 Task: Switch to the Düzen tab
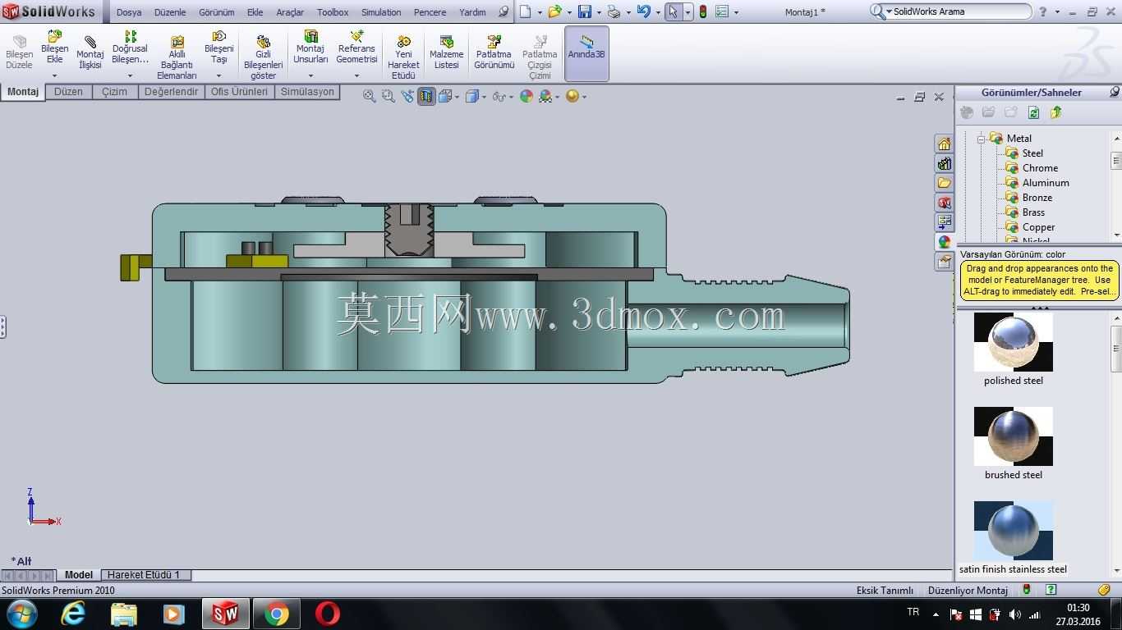[69, 92]
